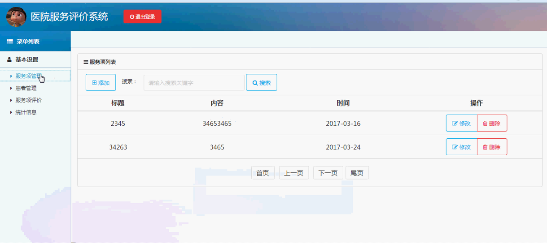
Task: Click 修改 for row 2345
Action: point(461,124)
